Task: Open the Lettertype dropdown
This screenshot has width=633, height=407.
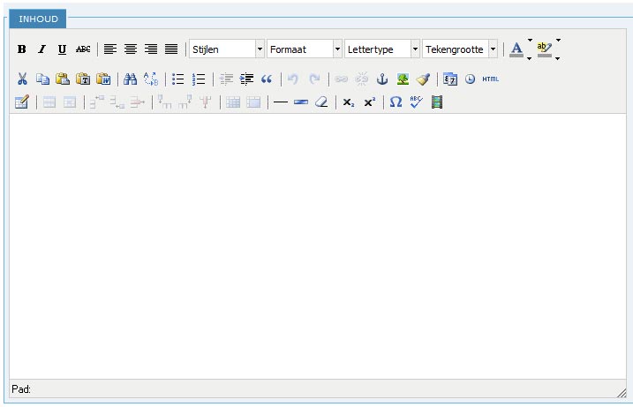Action: point(382,49)
